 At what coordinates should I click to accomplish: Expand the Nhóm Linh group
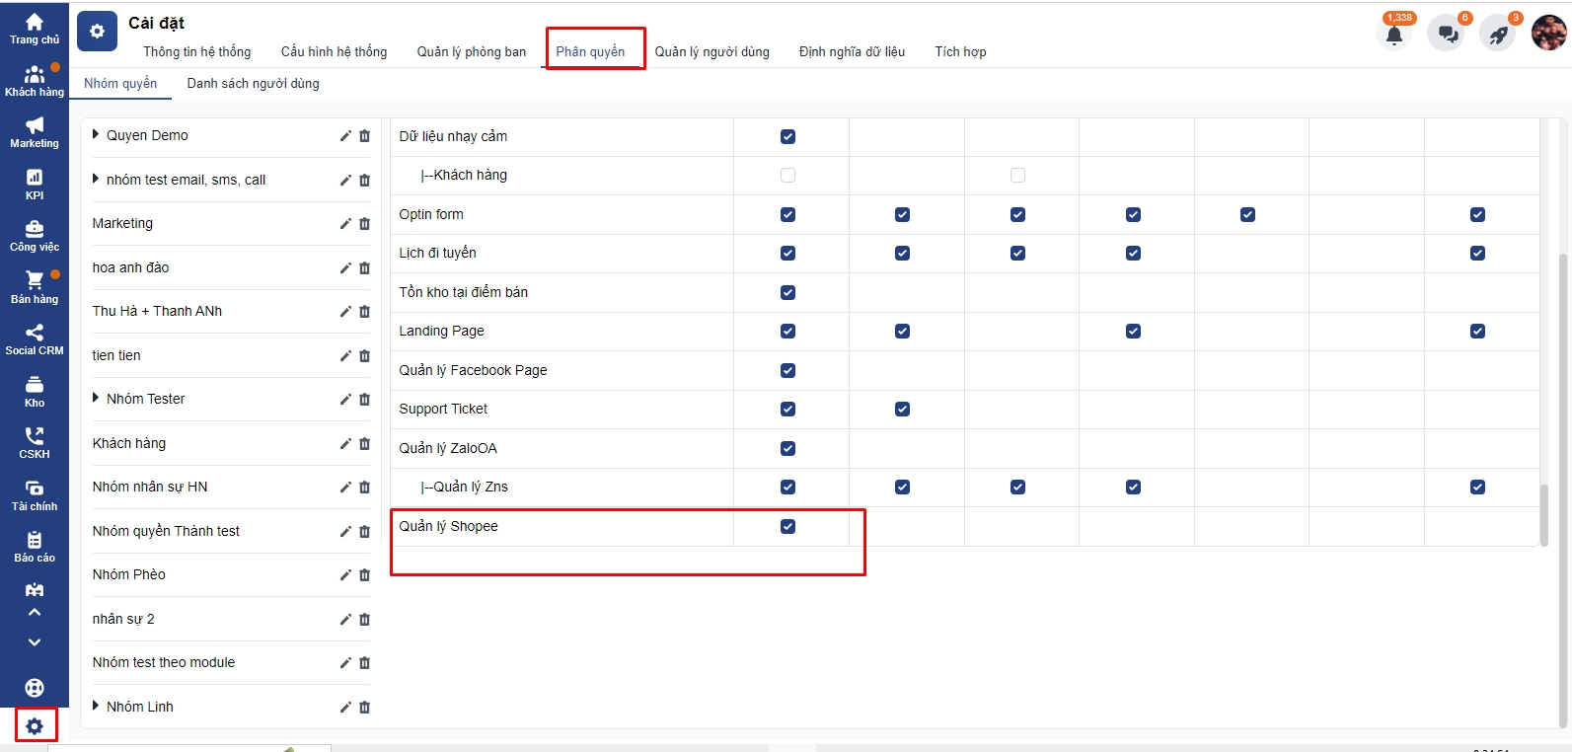pyautogui.click(x=96, y=707)
